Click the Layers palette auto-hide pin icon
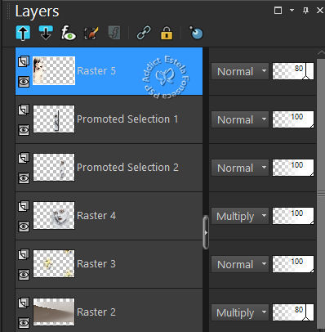 [x=305, y=11]
